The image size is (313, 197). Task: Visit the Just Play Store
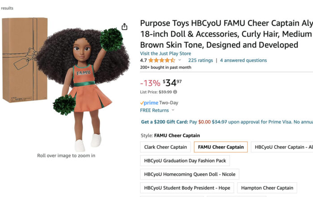coord(165,53)
